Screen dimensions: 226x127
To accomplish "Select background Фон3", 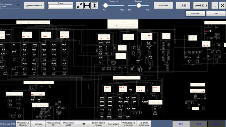I will [216, 124].
